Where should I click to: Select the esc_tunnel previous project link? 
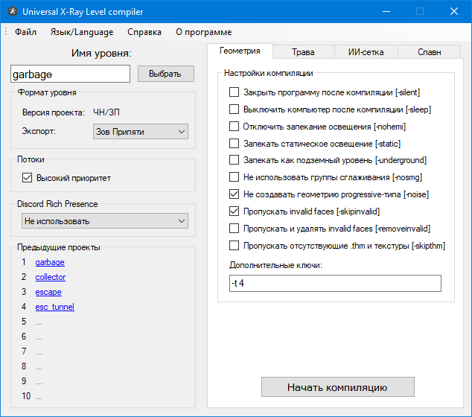[55, 307]
